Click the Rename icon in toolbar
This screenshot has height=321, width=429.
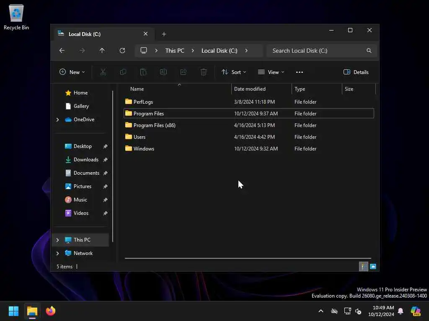163,72
